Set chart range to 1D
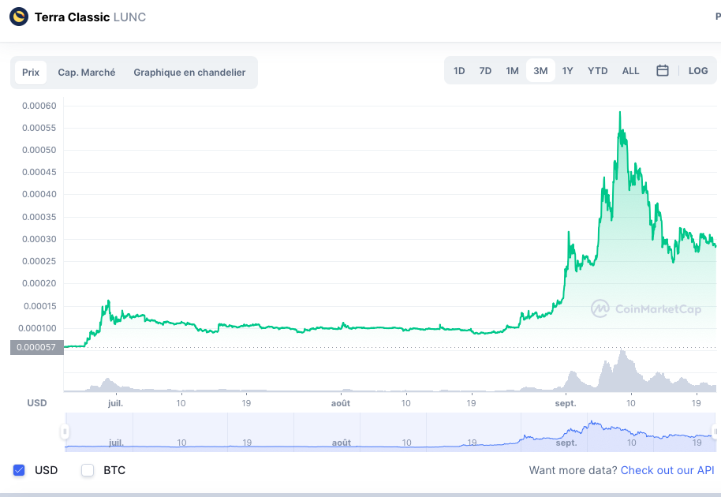Screen dimensions: 721x497 (459, 71)
